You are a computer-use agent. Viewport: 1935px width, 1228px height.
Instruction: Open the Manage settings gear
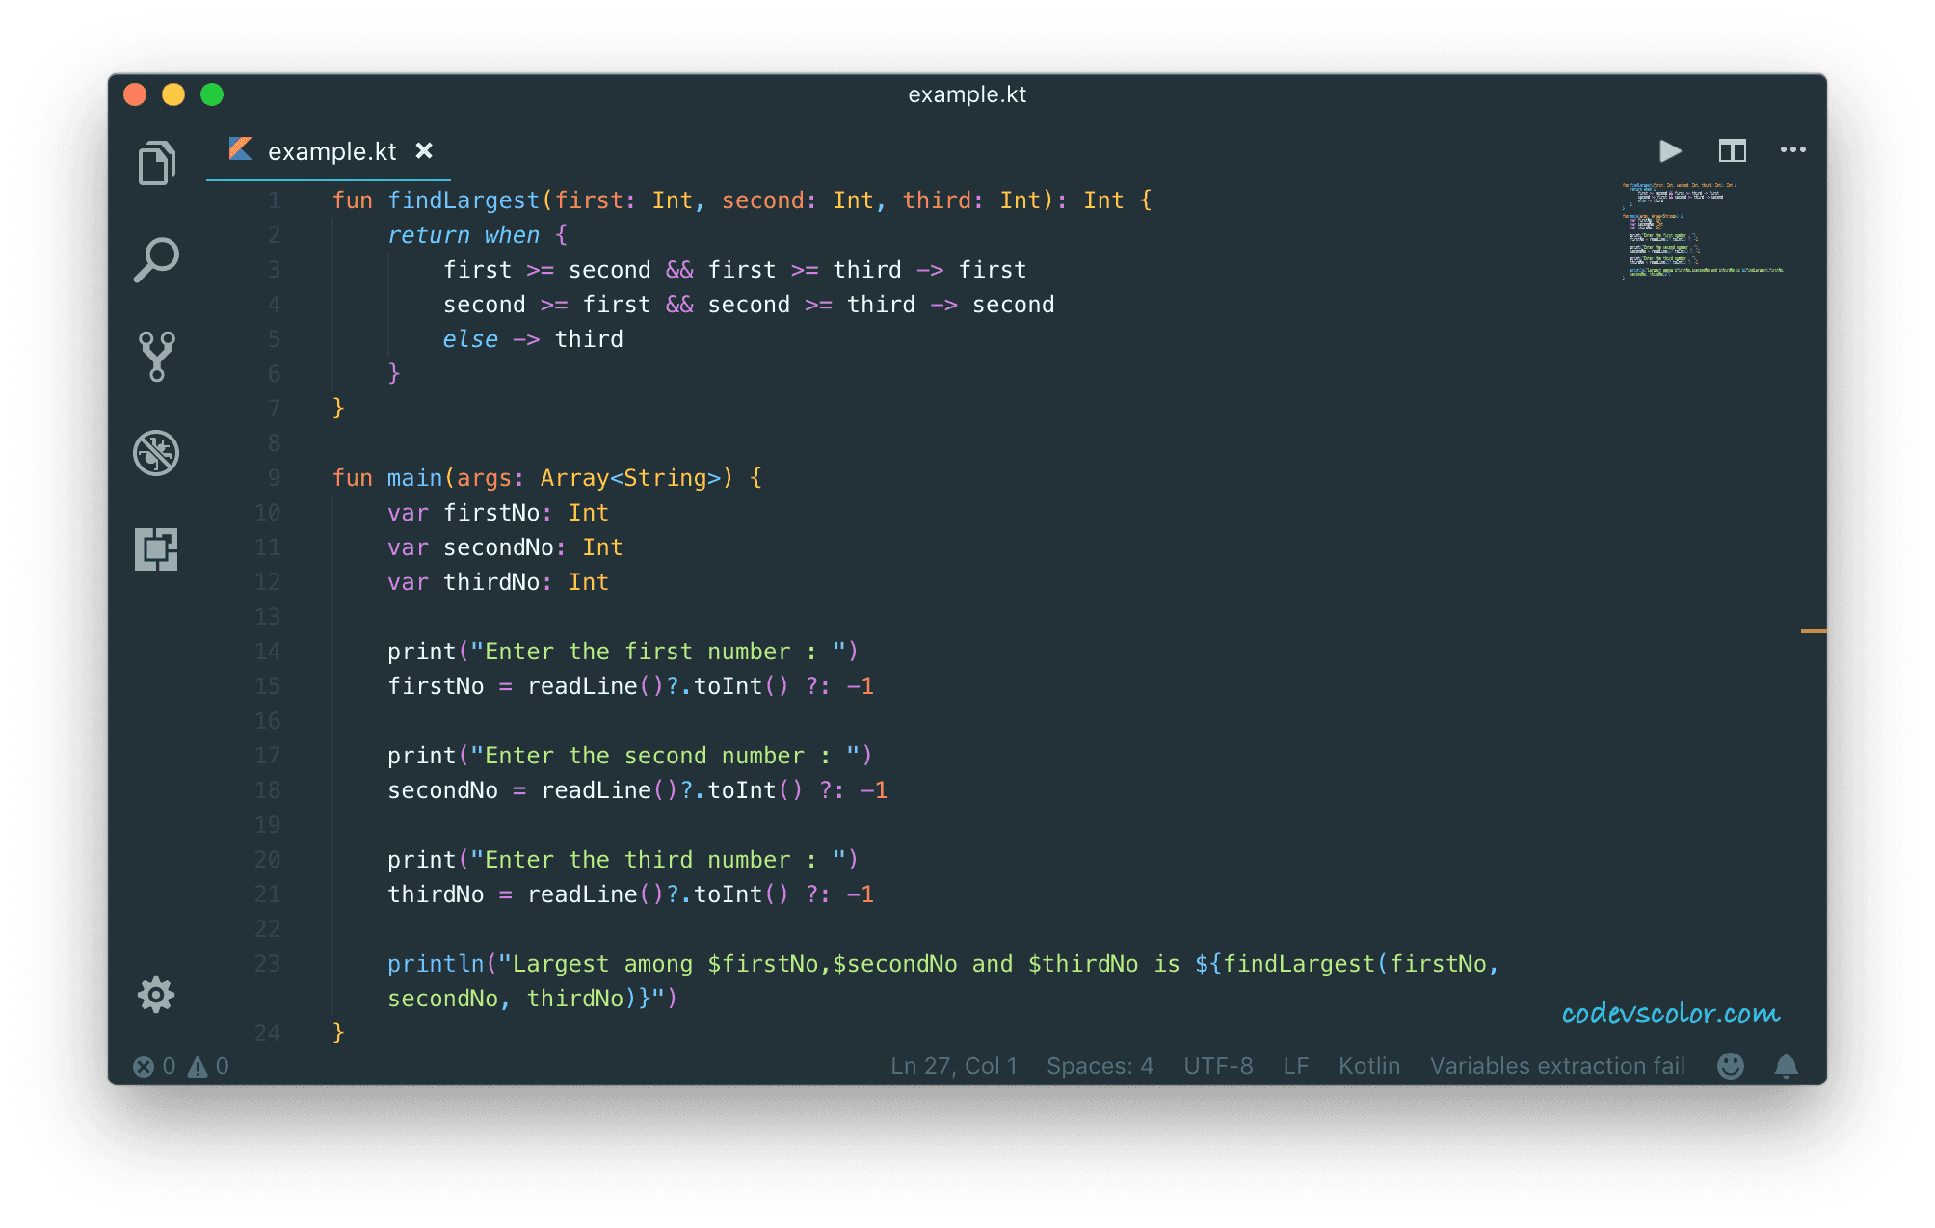point(156,994)
